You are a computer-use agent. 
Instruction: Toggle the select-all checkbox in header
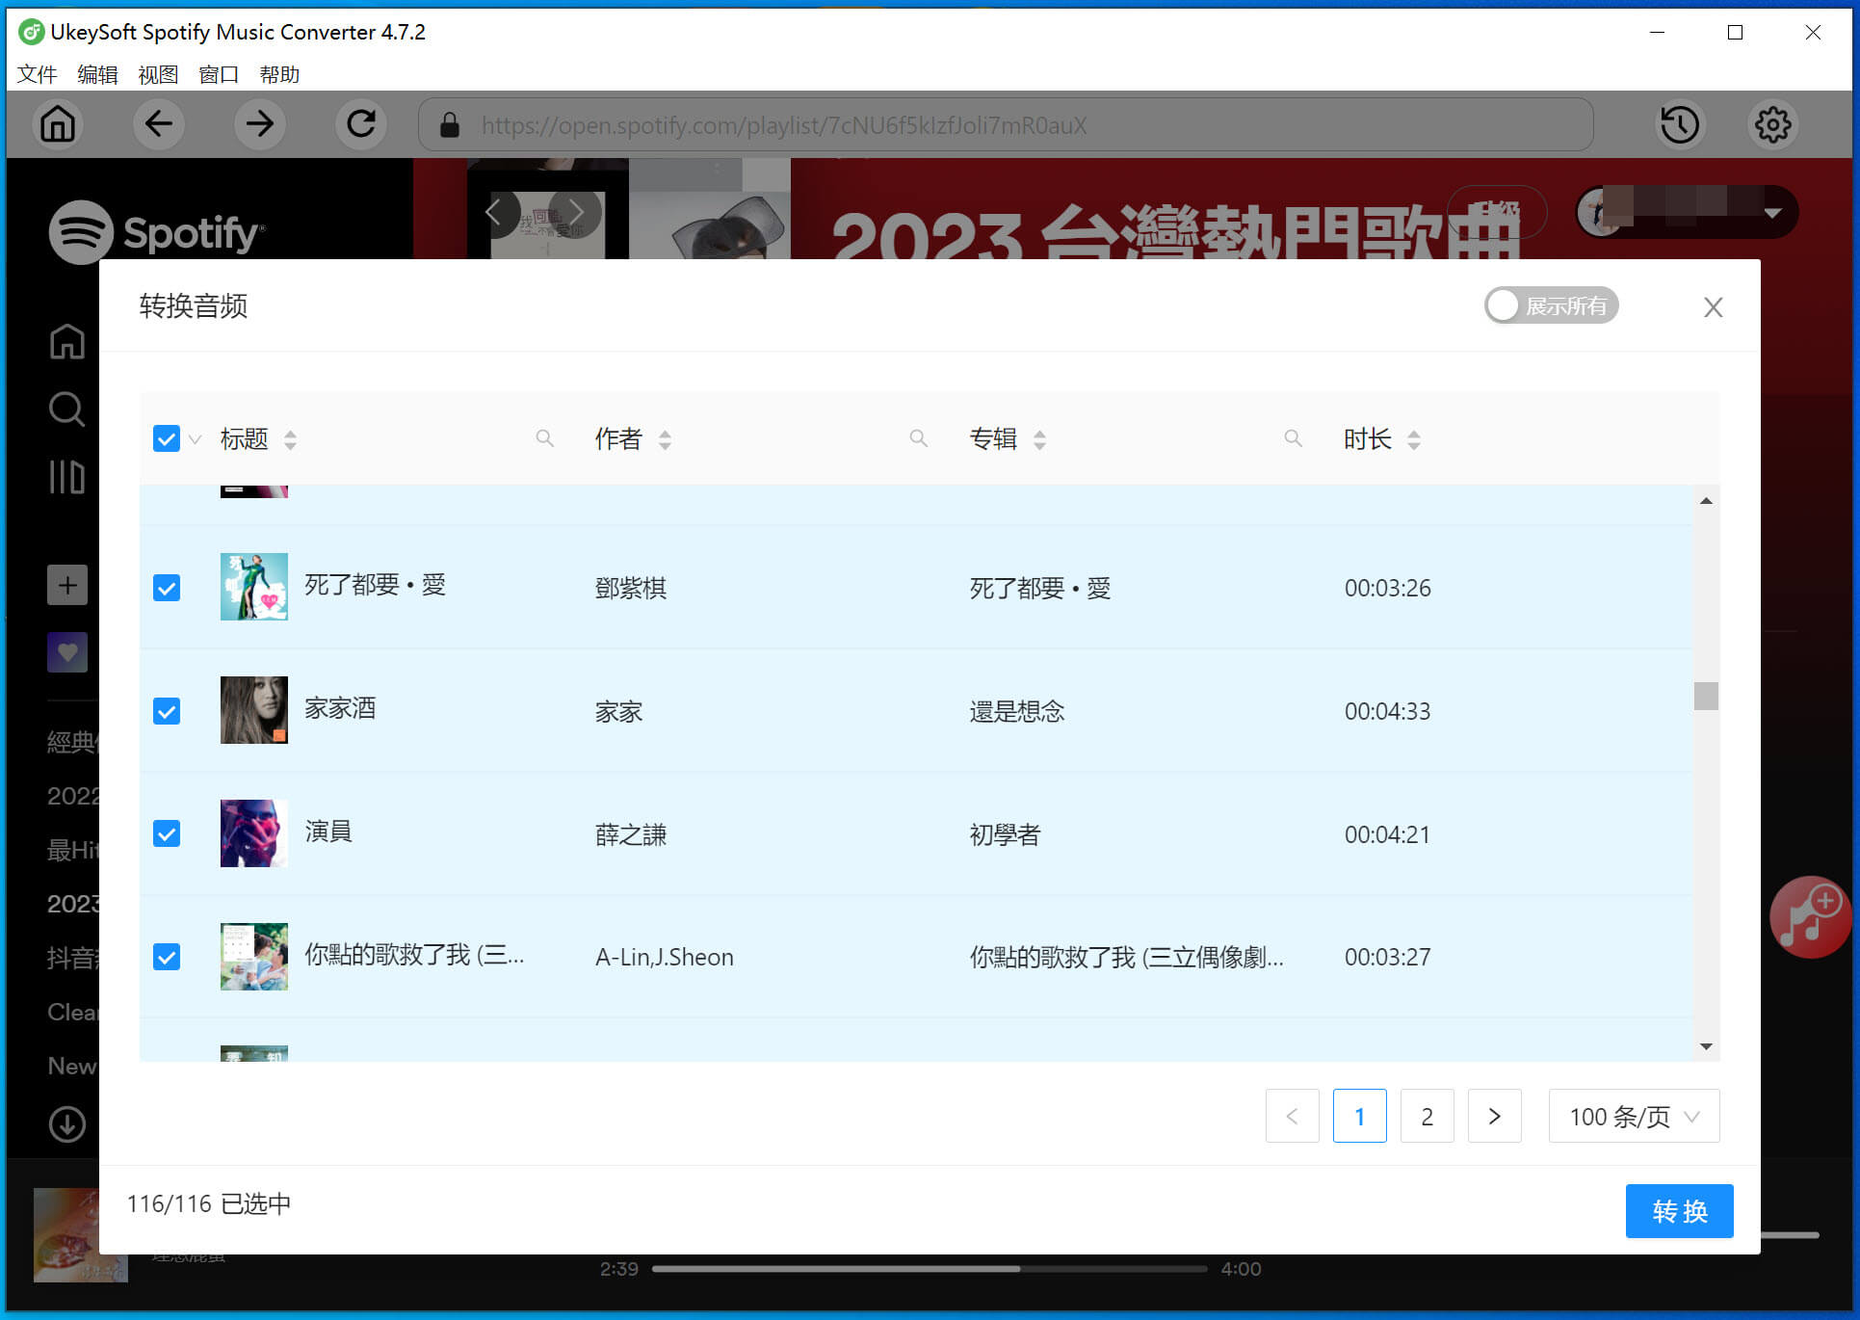[x=167, y=439]
